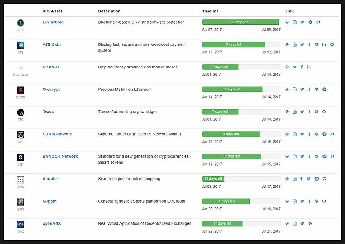345x244 pixels.
Task: Click Ahoolee's website globe icon
Action: [287, 179]
